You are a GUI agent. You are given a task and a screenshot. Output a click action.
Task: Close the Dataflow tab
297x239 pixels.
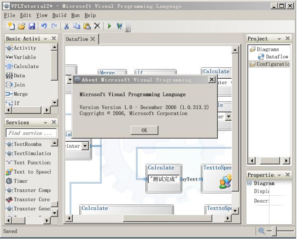tap(93, 39)
